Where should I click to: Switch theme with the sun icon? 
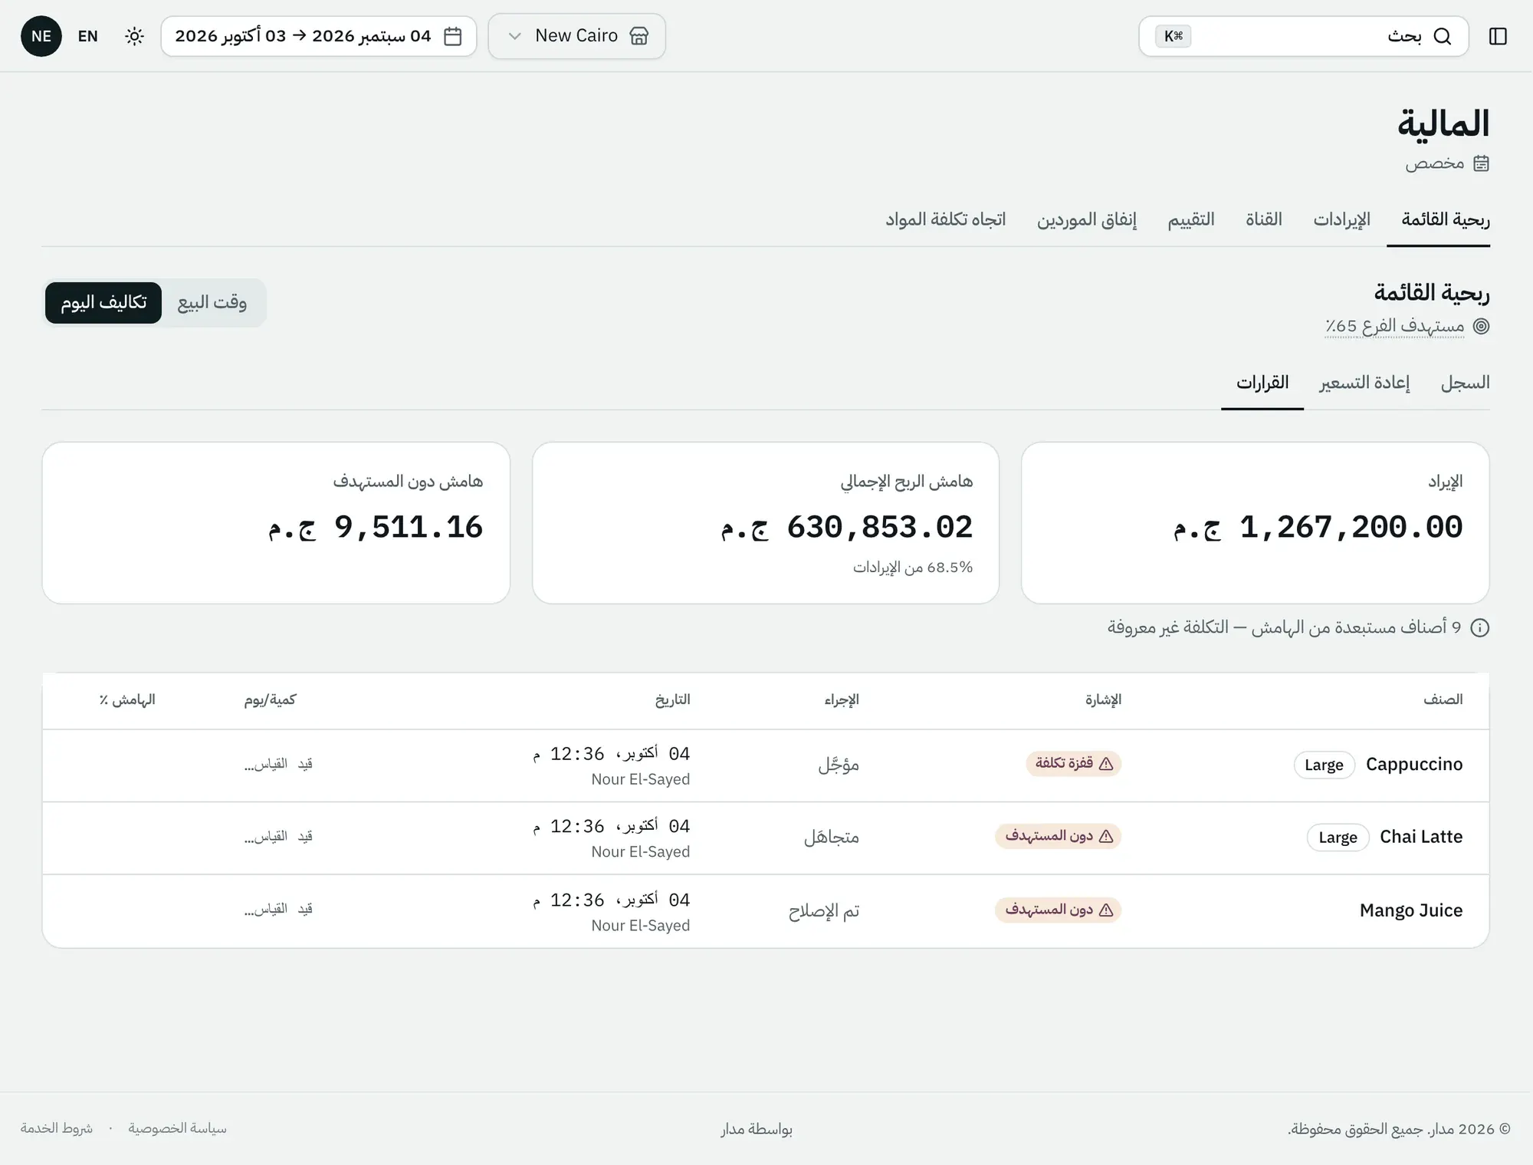point(134,36)
